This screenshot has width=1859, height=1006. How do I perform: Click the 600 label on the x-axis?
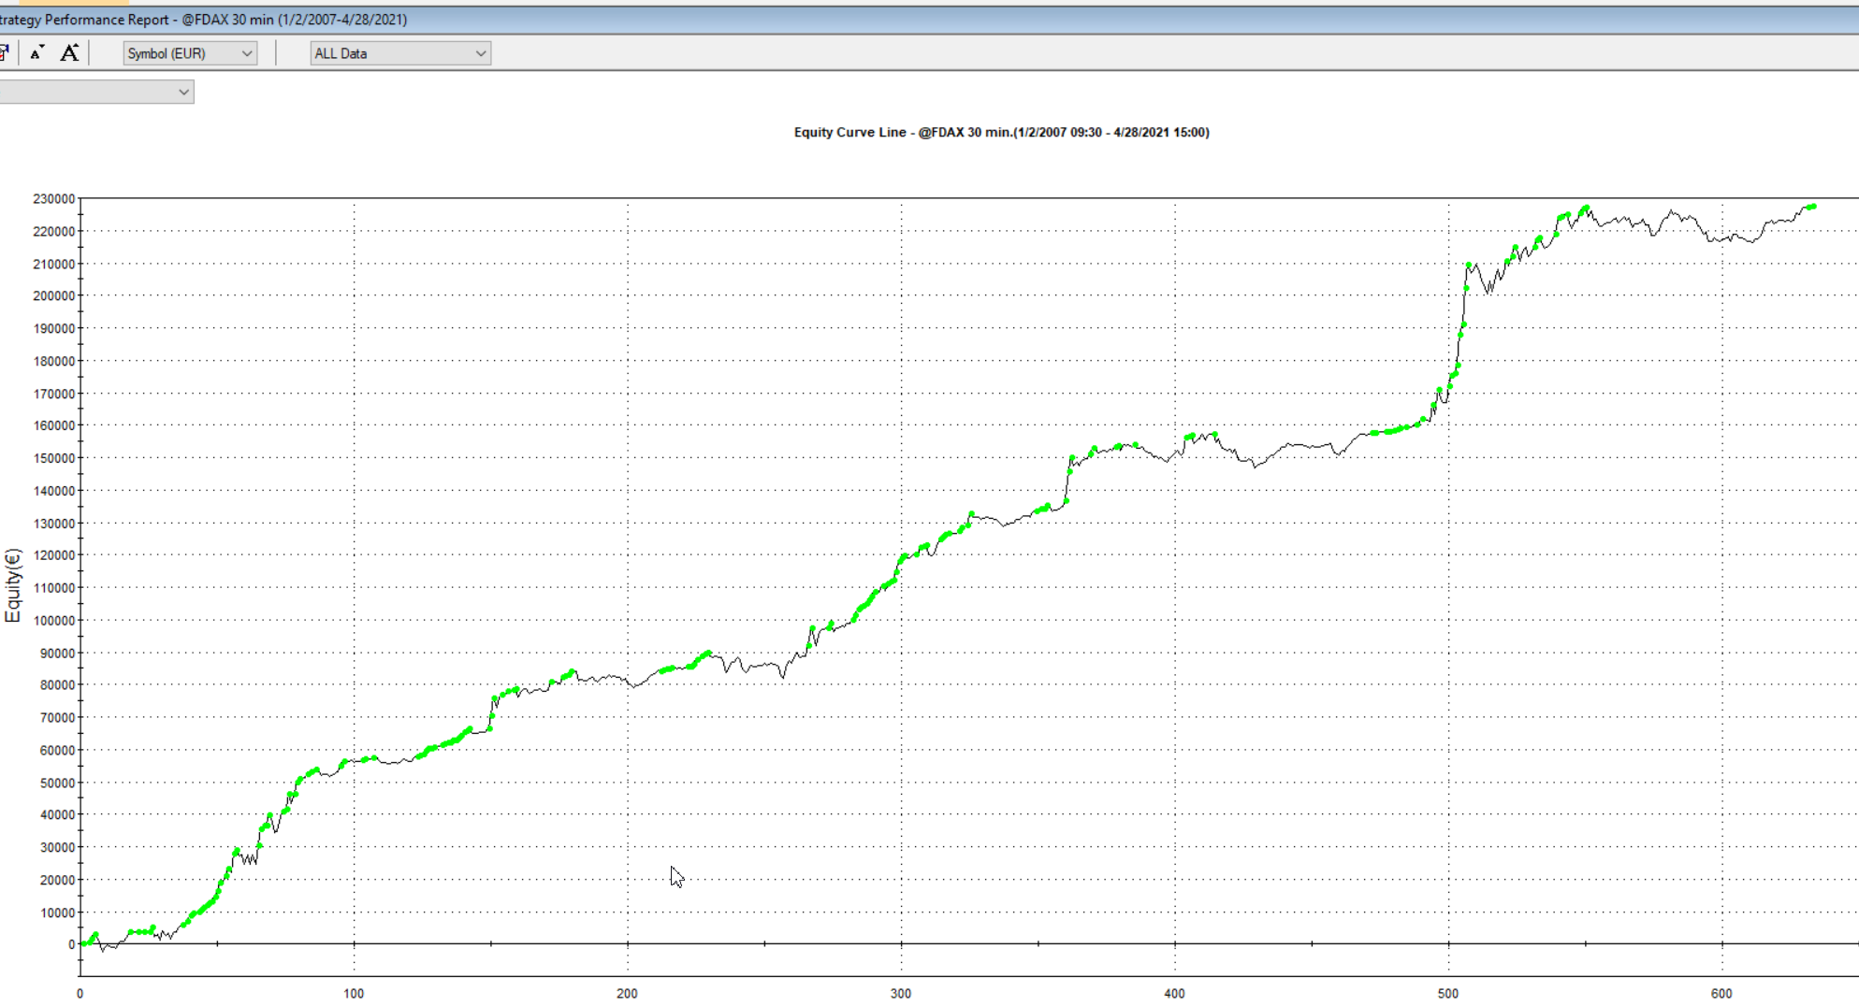(x=1721, y=994)
